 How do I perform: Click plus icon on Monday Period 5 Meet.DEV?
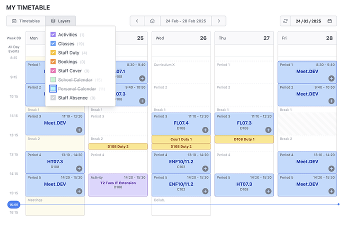click(79, 191)
